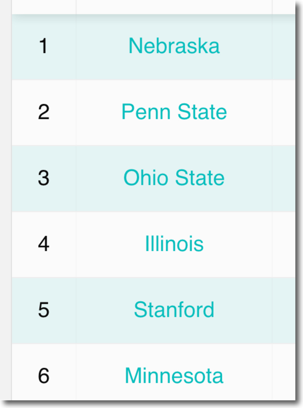This screenshot has width=303, height=408.
Task: Click the rank 5 cell
Action: click(x=44, y=310)
